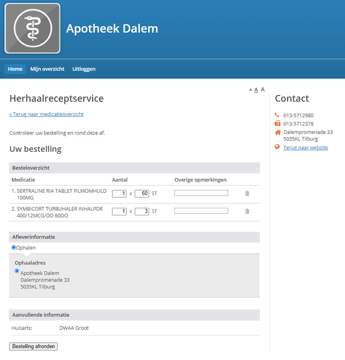Choose the medium underlined font size A
Screen dimensions: 345x360
click(x=256, y=90)
